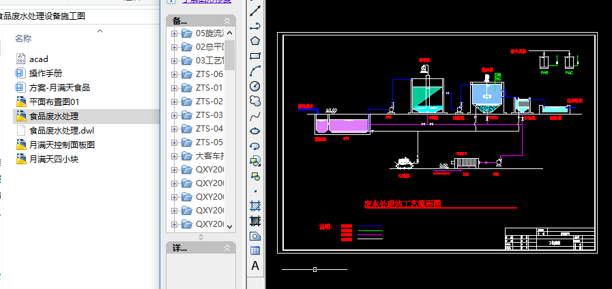Expand the ZTS-01 tree node
The image size is (612, 289).
click(174, 88)
